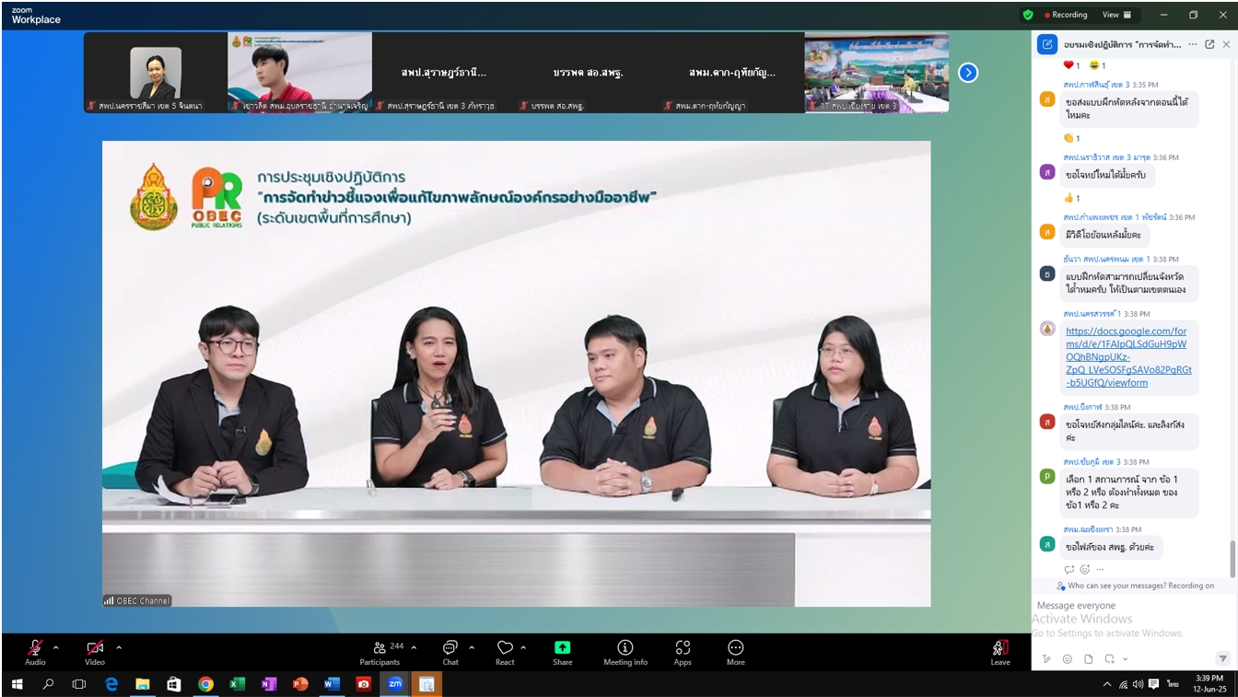The image size is (1238, 697).
Task: Click the volume icon in system tray
Action: (x=1139, y=684)
